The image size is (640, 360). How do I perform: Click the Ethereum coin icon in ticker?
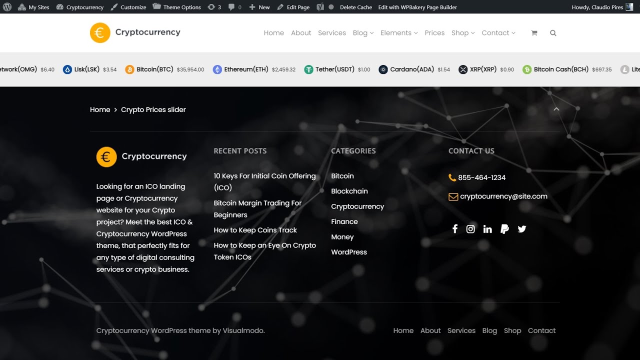point(217,69)
